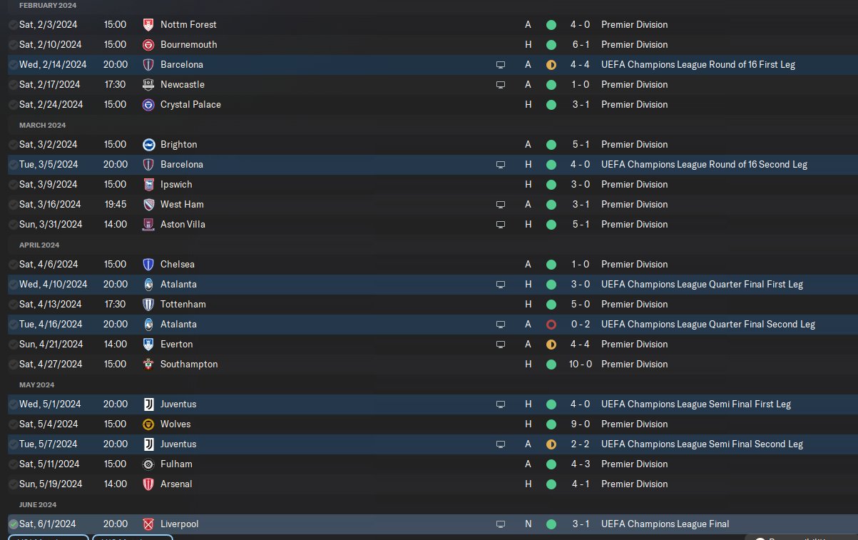Click the green win indicator for Wolves match

click(551, 424)
